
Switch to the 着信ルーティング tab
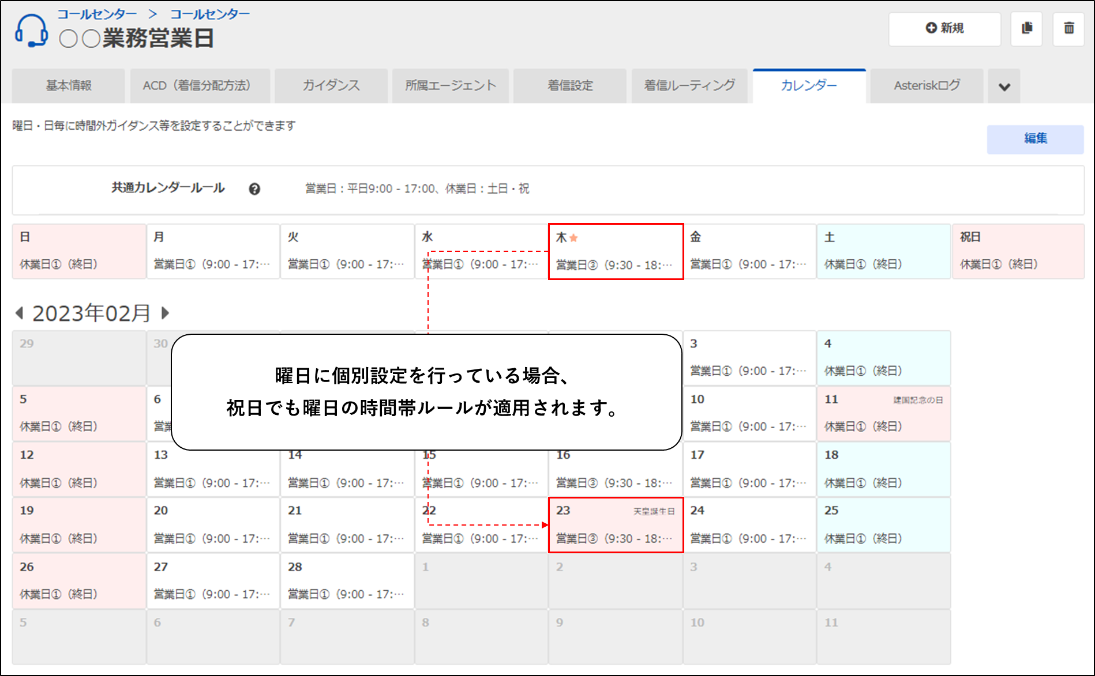coord(689,86)
